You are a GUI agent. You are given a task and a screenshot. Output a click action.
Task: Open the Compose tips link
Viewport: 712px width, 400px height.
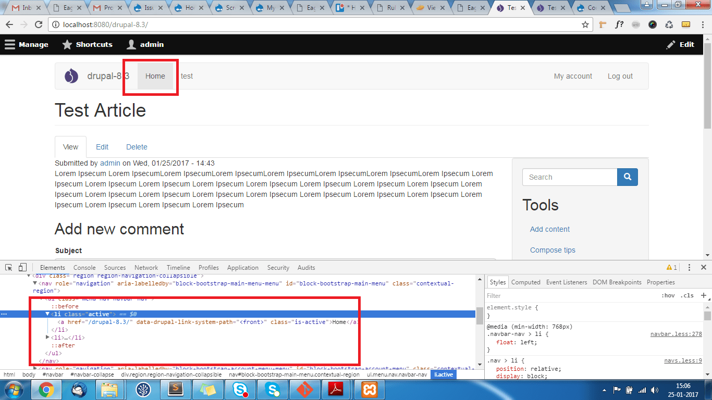553,250
